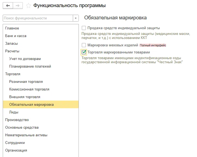Select the 'Основные средства' section

pyautogui.click(x=41, y=127)
